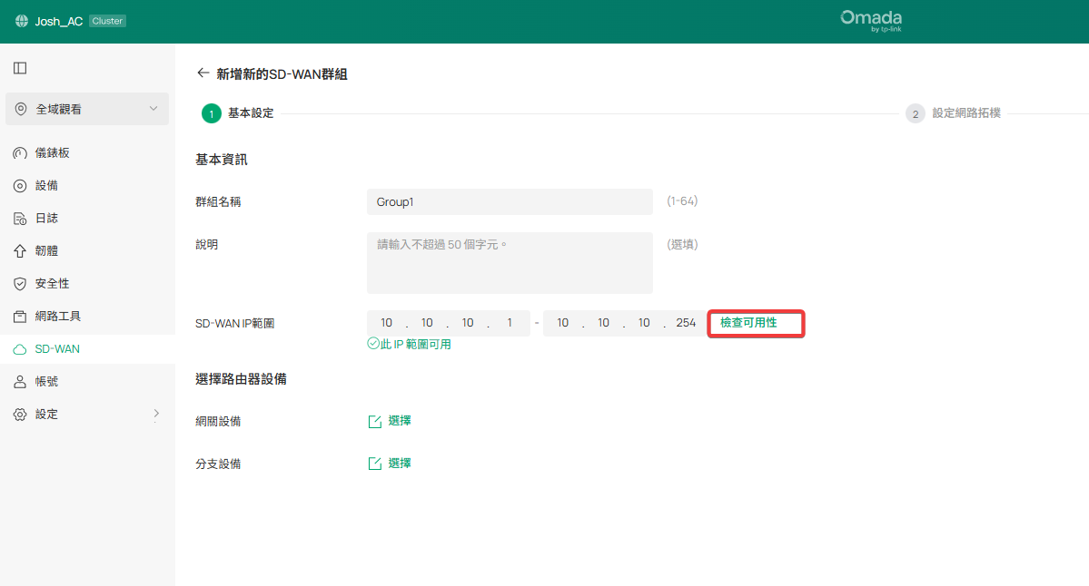Open 日誌 logs from the sidebar
The width and height of the screenshot is (1089, 586).
coord(20,219)
